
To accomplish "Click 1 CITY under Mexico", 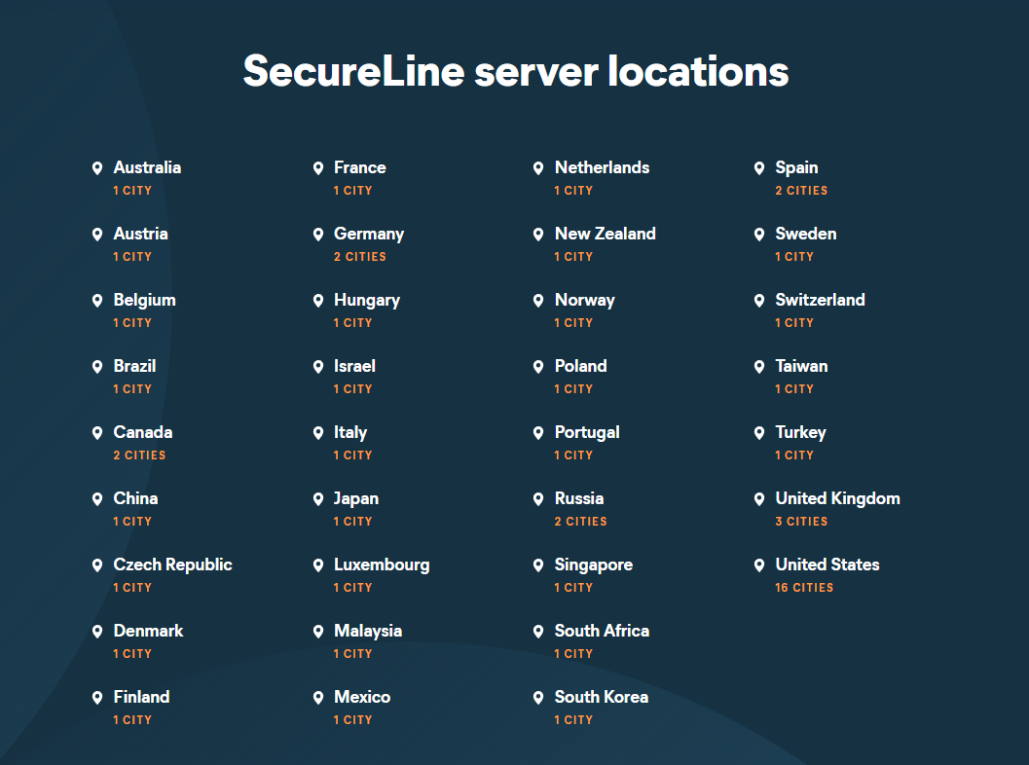I will (352, 719).
